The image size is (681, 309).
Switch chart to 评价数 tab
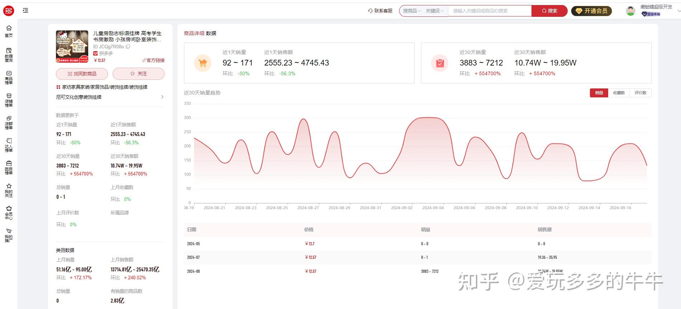pyautogui.click(x=640, y=93)
